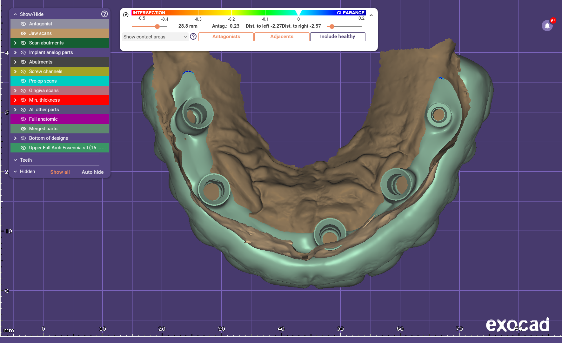
Task: Expand the Scan abutments group
Action: tap(15, 43)
